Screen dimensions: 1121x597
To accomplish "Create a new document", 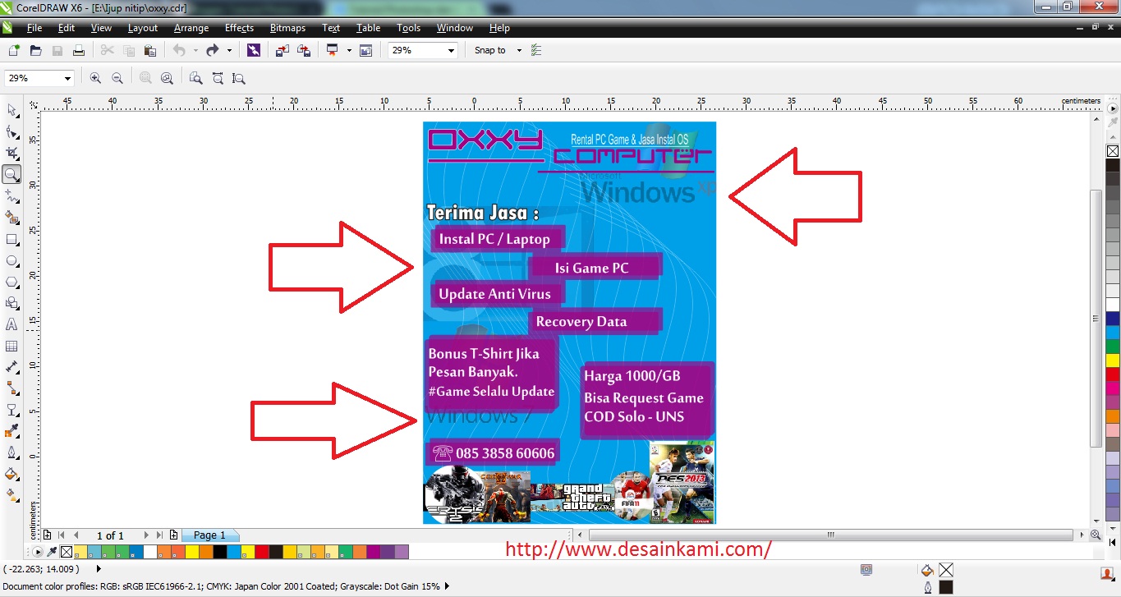I will point(14,50).
